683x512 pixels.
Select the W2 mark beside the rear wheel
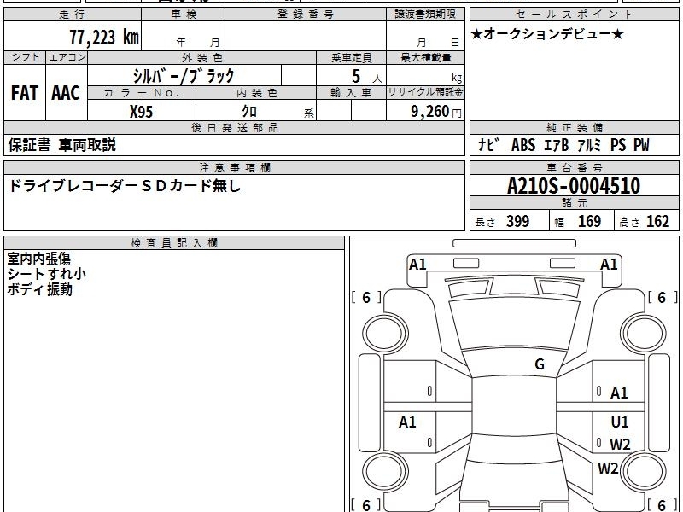pyautogui.click(x=608, y=468)
